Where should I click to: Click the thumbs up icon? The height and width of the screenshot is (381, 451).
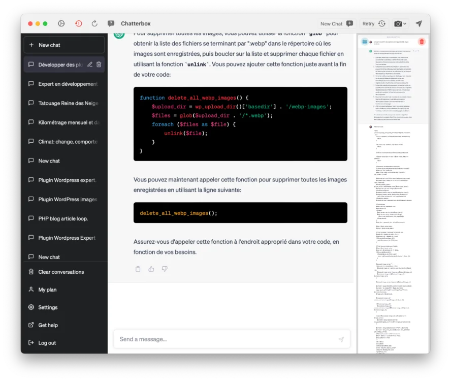coord(151,269)
